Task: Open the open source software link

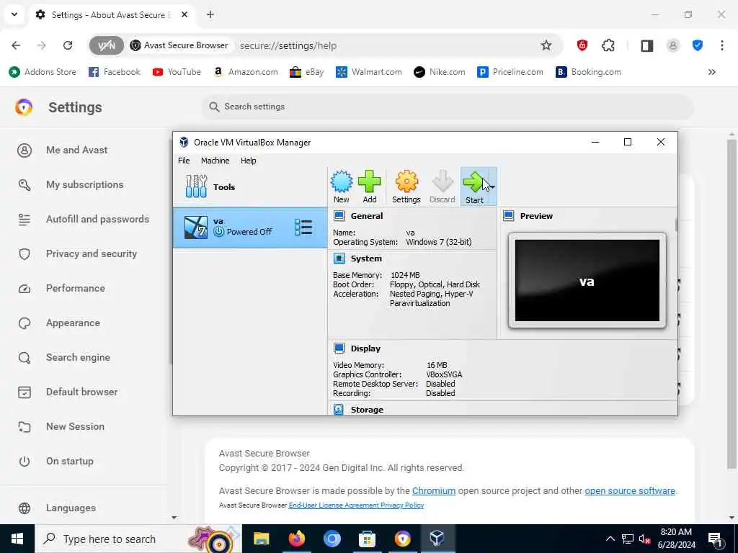Action: 630,491
